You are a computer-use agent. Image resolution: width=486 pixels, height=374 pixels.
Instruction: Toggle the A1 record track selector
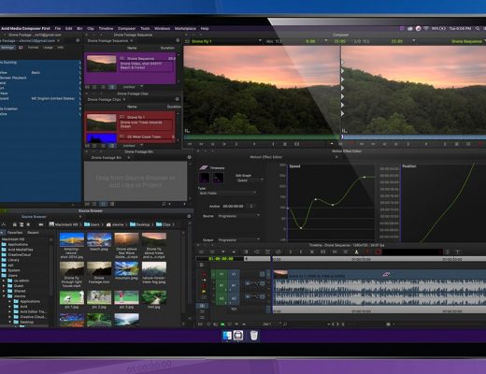234,285
